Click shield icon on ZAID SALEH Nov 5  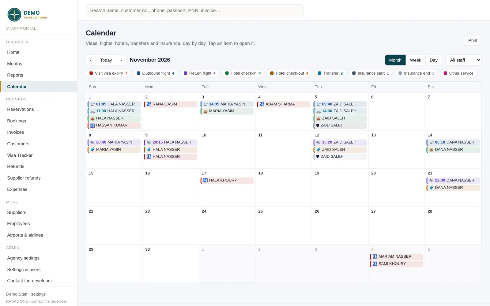click(318, 125)
